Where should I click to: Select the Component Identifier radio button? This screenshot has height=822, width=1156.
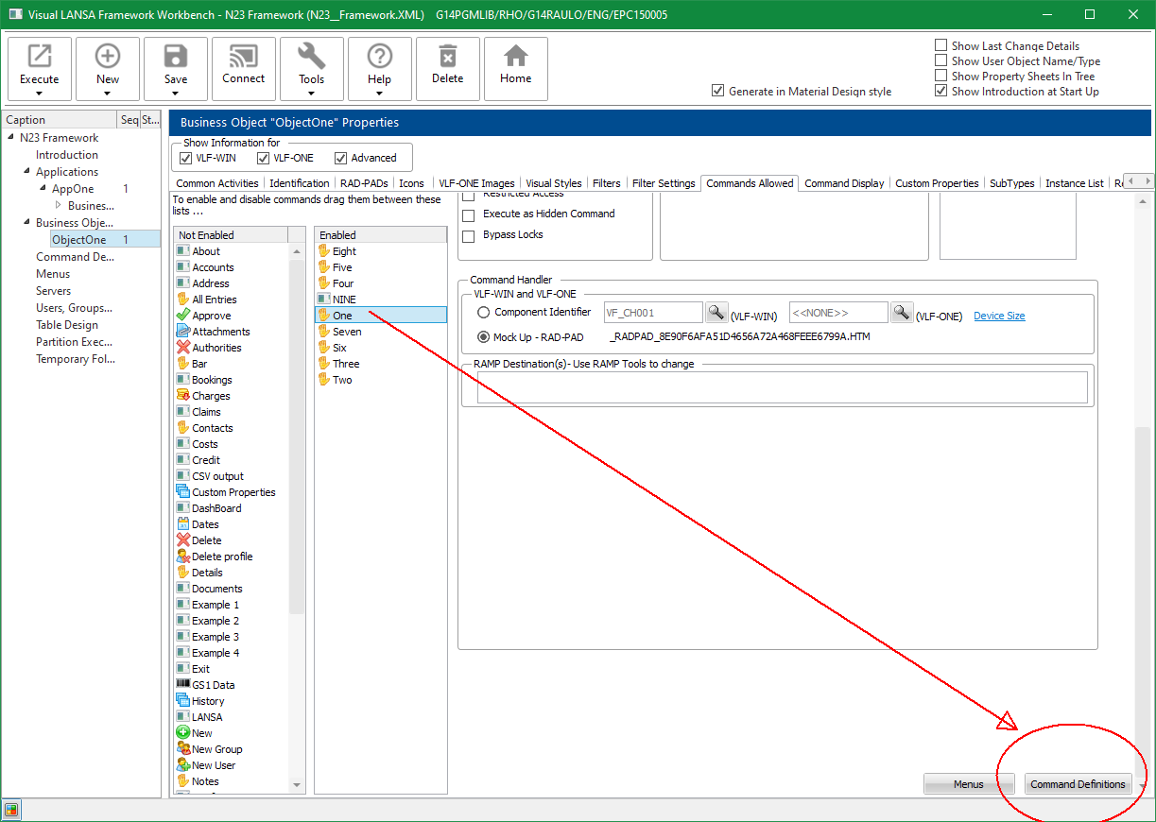484,313
